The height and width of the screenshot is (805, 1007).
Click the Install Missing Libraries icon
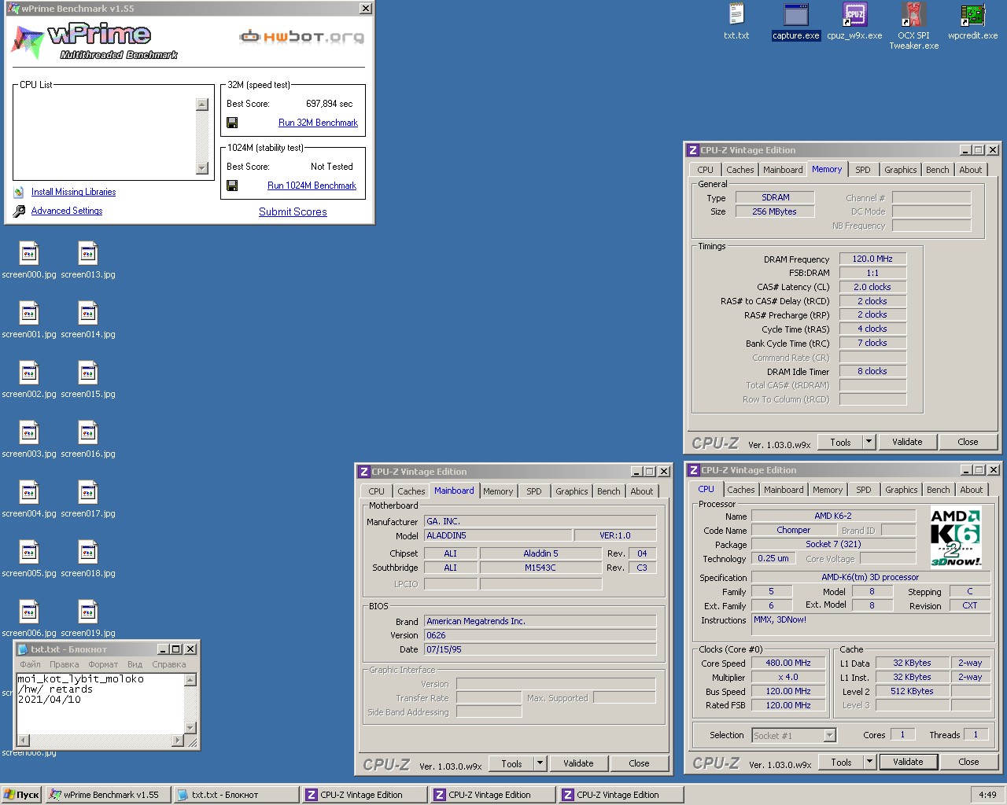tap(19, 192)
